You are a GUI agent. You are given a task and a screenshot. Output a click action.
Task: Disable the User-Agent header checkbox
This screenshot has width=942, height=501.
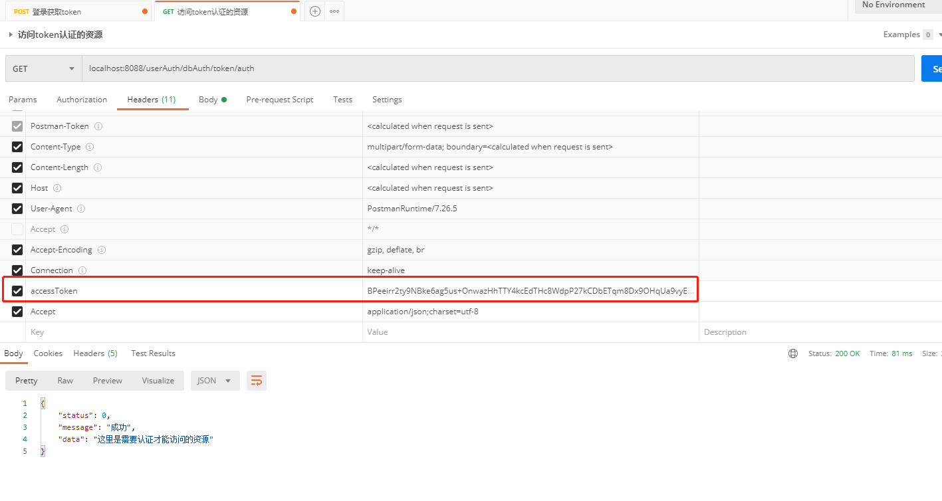click(17, 209)
